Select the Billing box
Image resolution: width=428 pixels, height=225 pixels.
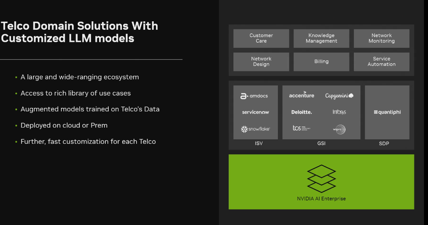(x=321, y=62)
